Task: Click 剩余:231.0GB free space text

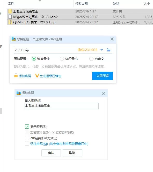Action: point(88,50)
